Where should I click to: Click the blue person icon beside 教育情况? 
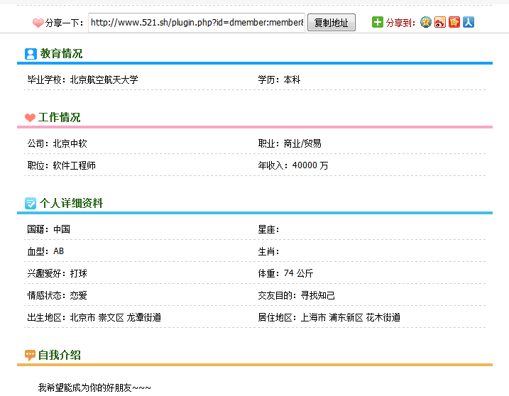(31, 54)
